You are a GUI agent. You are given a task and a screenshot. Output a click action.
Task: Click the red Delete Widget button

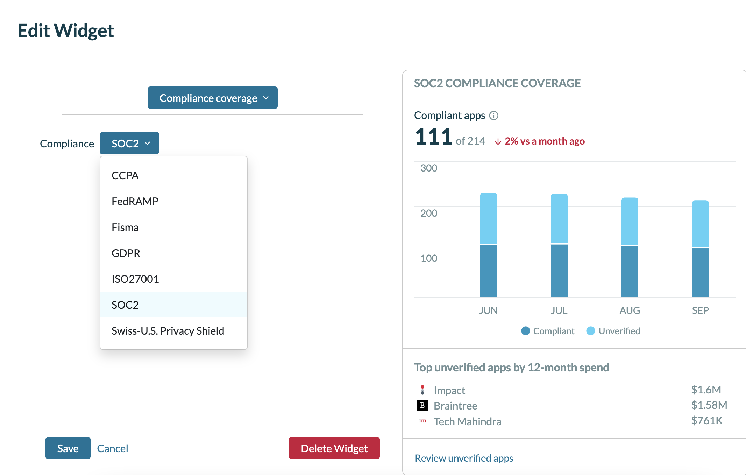(334, 448)
